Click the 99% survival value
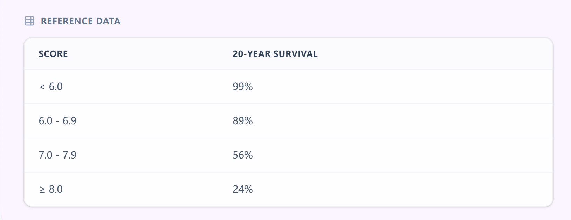This screenshot has height=220, width=571. pos(243,87)
